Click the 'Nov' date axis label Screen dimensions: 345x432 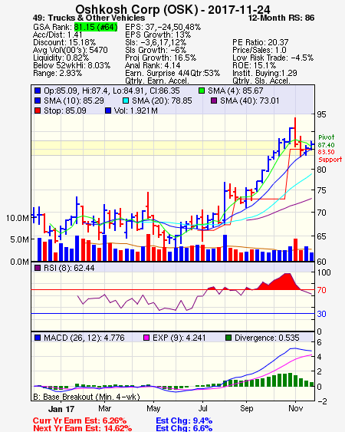coord(295,408)
